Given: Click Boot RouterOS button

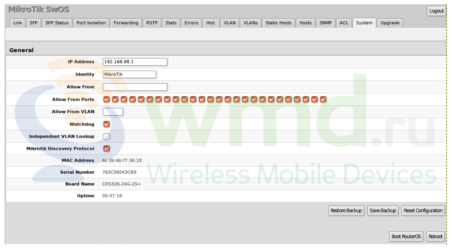Looking at the screenshot, I should pos(406,236).
